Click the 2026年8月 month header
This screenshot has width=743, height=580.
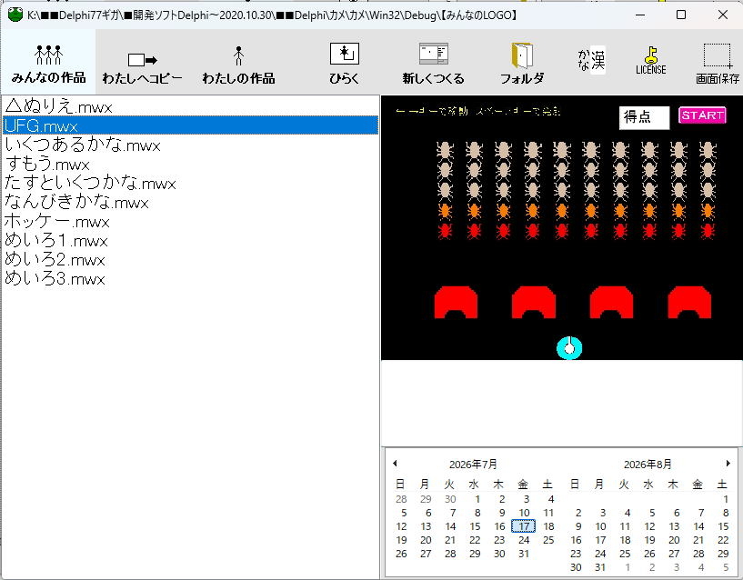(x=648, y=465)
